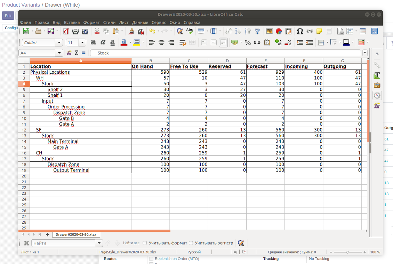
Task: Run the Spelling check icon
Action: click(190, 31)
